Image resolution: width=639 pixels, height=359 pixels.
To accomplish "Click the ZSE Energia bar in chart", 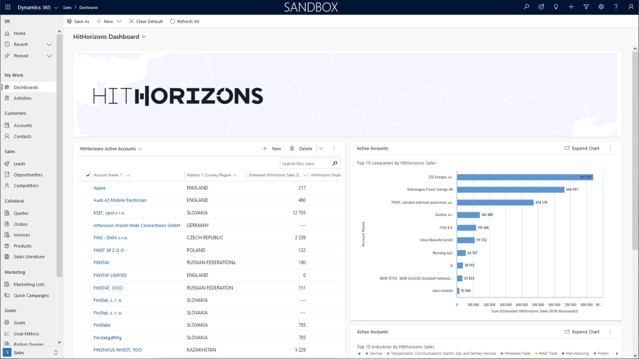I will pyautogui.click(x=525, y=177).
